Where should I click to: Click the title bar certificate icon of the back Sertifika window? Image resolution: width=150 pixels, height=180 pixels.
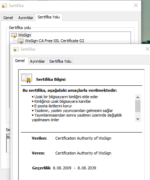pos(4,6)
